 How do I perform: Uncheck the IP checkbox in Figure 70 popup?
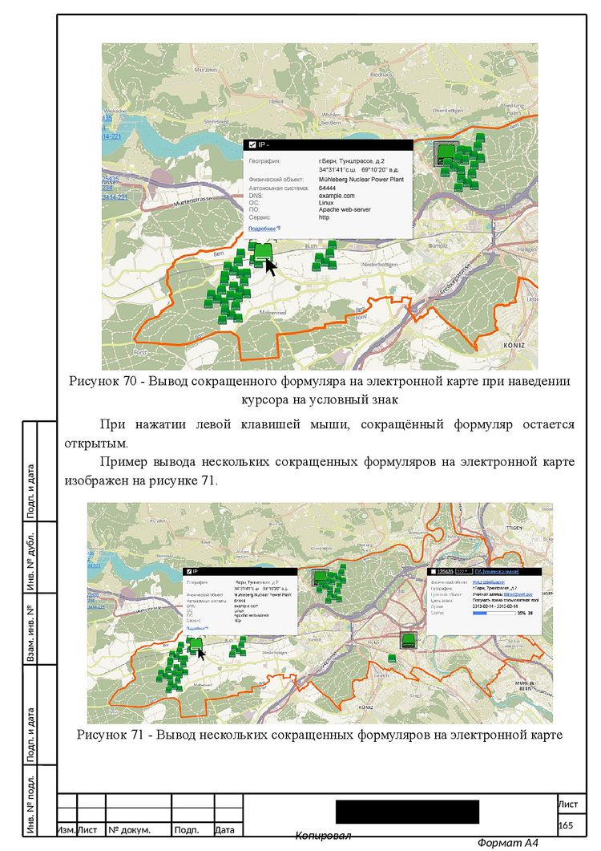tap(252, 145)
